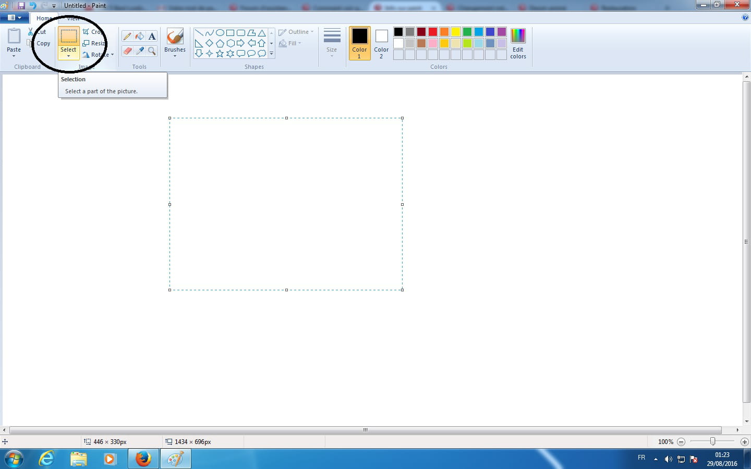The height and width of the screenshot is (469, 751).
Task: Expand the Paste options dropdown
Action: pyautogui.click(x=14, y=55)
